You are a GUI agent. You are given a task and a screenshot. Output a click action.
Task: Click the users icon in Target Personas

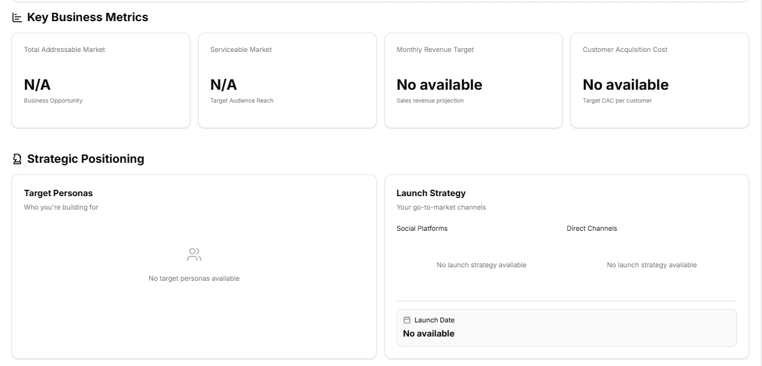[x=194, y=254]
